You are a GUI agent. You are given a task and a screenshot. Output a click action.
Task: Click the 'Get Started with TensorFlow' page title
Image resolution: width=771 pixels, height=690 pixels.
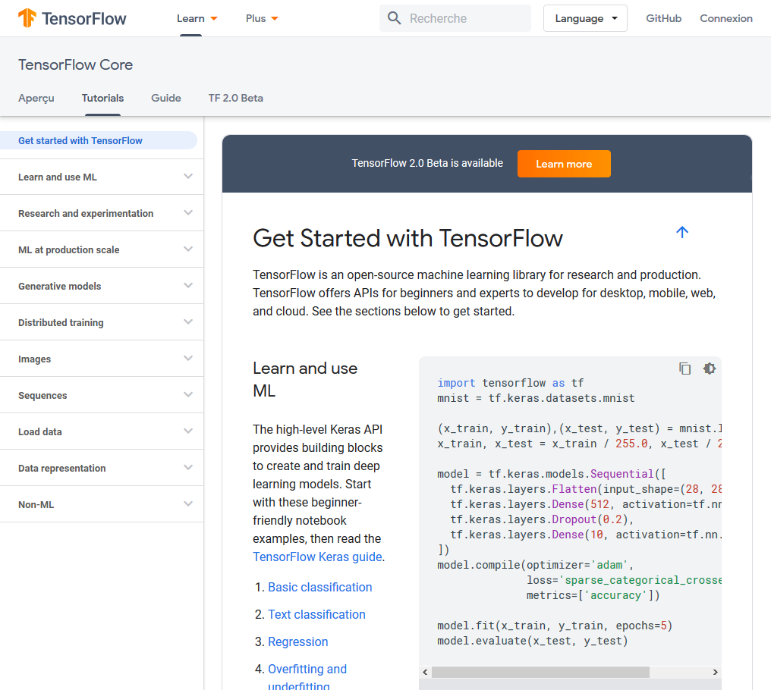point(408,238)
